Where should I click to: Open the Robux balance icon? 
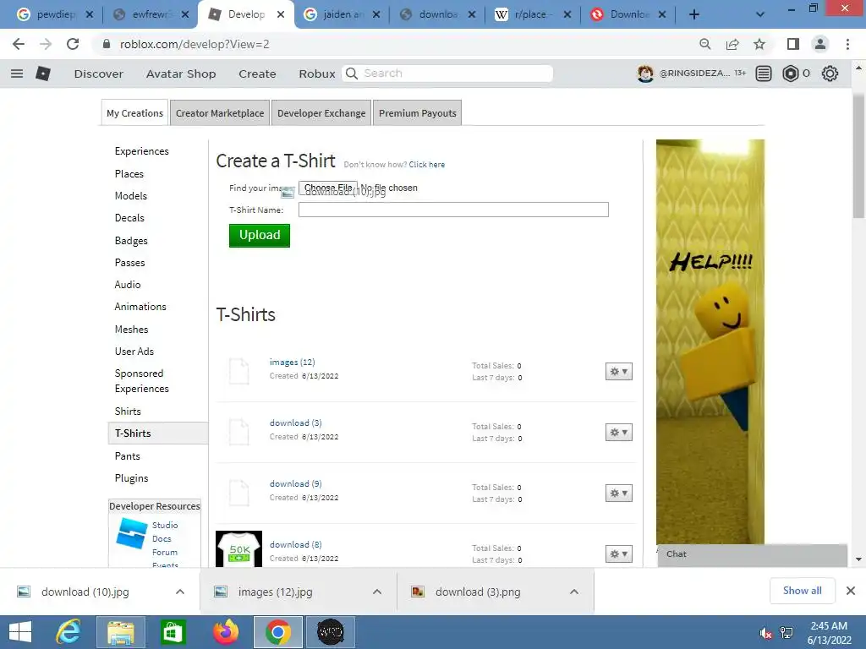tap(791, 74)
